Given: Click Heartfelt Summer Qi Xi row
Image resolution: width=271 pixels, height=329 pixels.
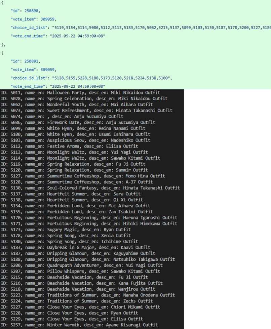Looking at the screenshot, I should pyautogui.click(x=72, y=200).
